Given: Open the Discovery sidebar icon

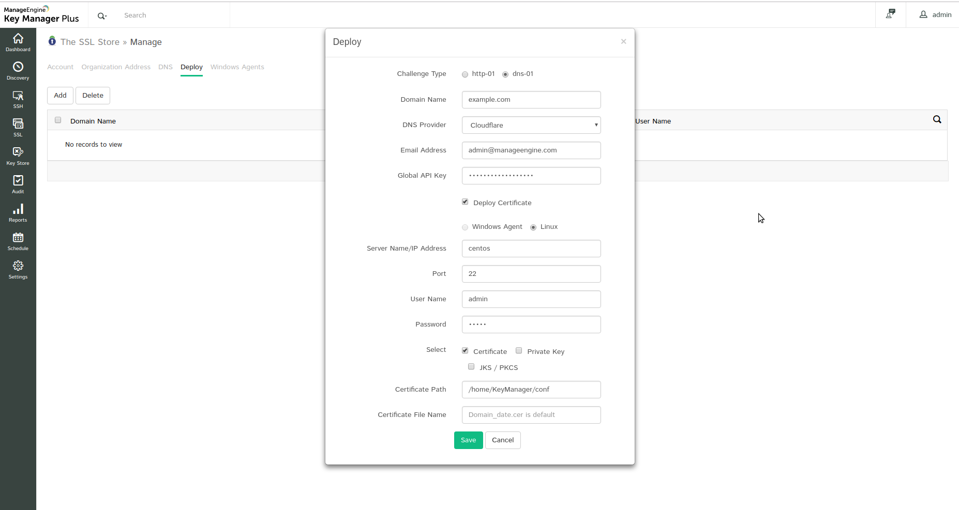Looking at the screenshot, I should point(18,71).
